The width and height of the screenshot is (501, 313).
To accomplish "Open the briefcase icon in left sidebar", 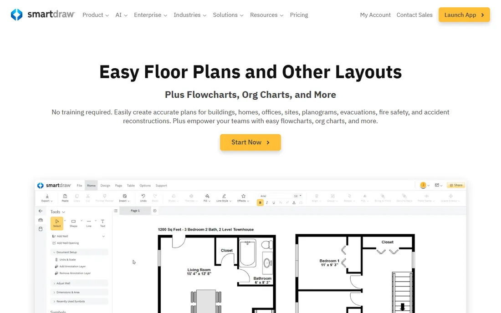I will click(x=41, y=220).
